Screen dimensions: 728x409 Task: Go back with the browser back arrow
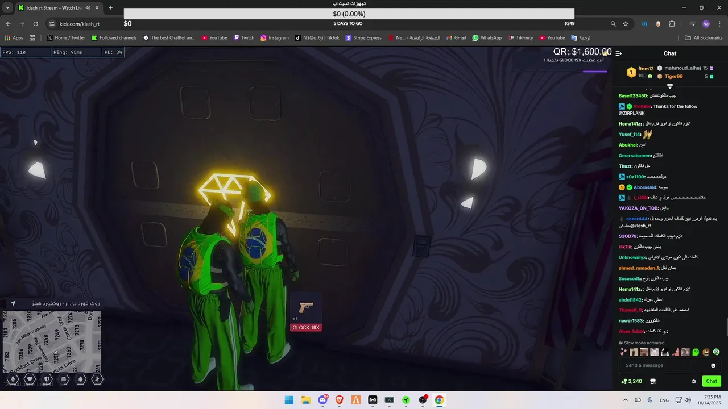(8, 24)
